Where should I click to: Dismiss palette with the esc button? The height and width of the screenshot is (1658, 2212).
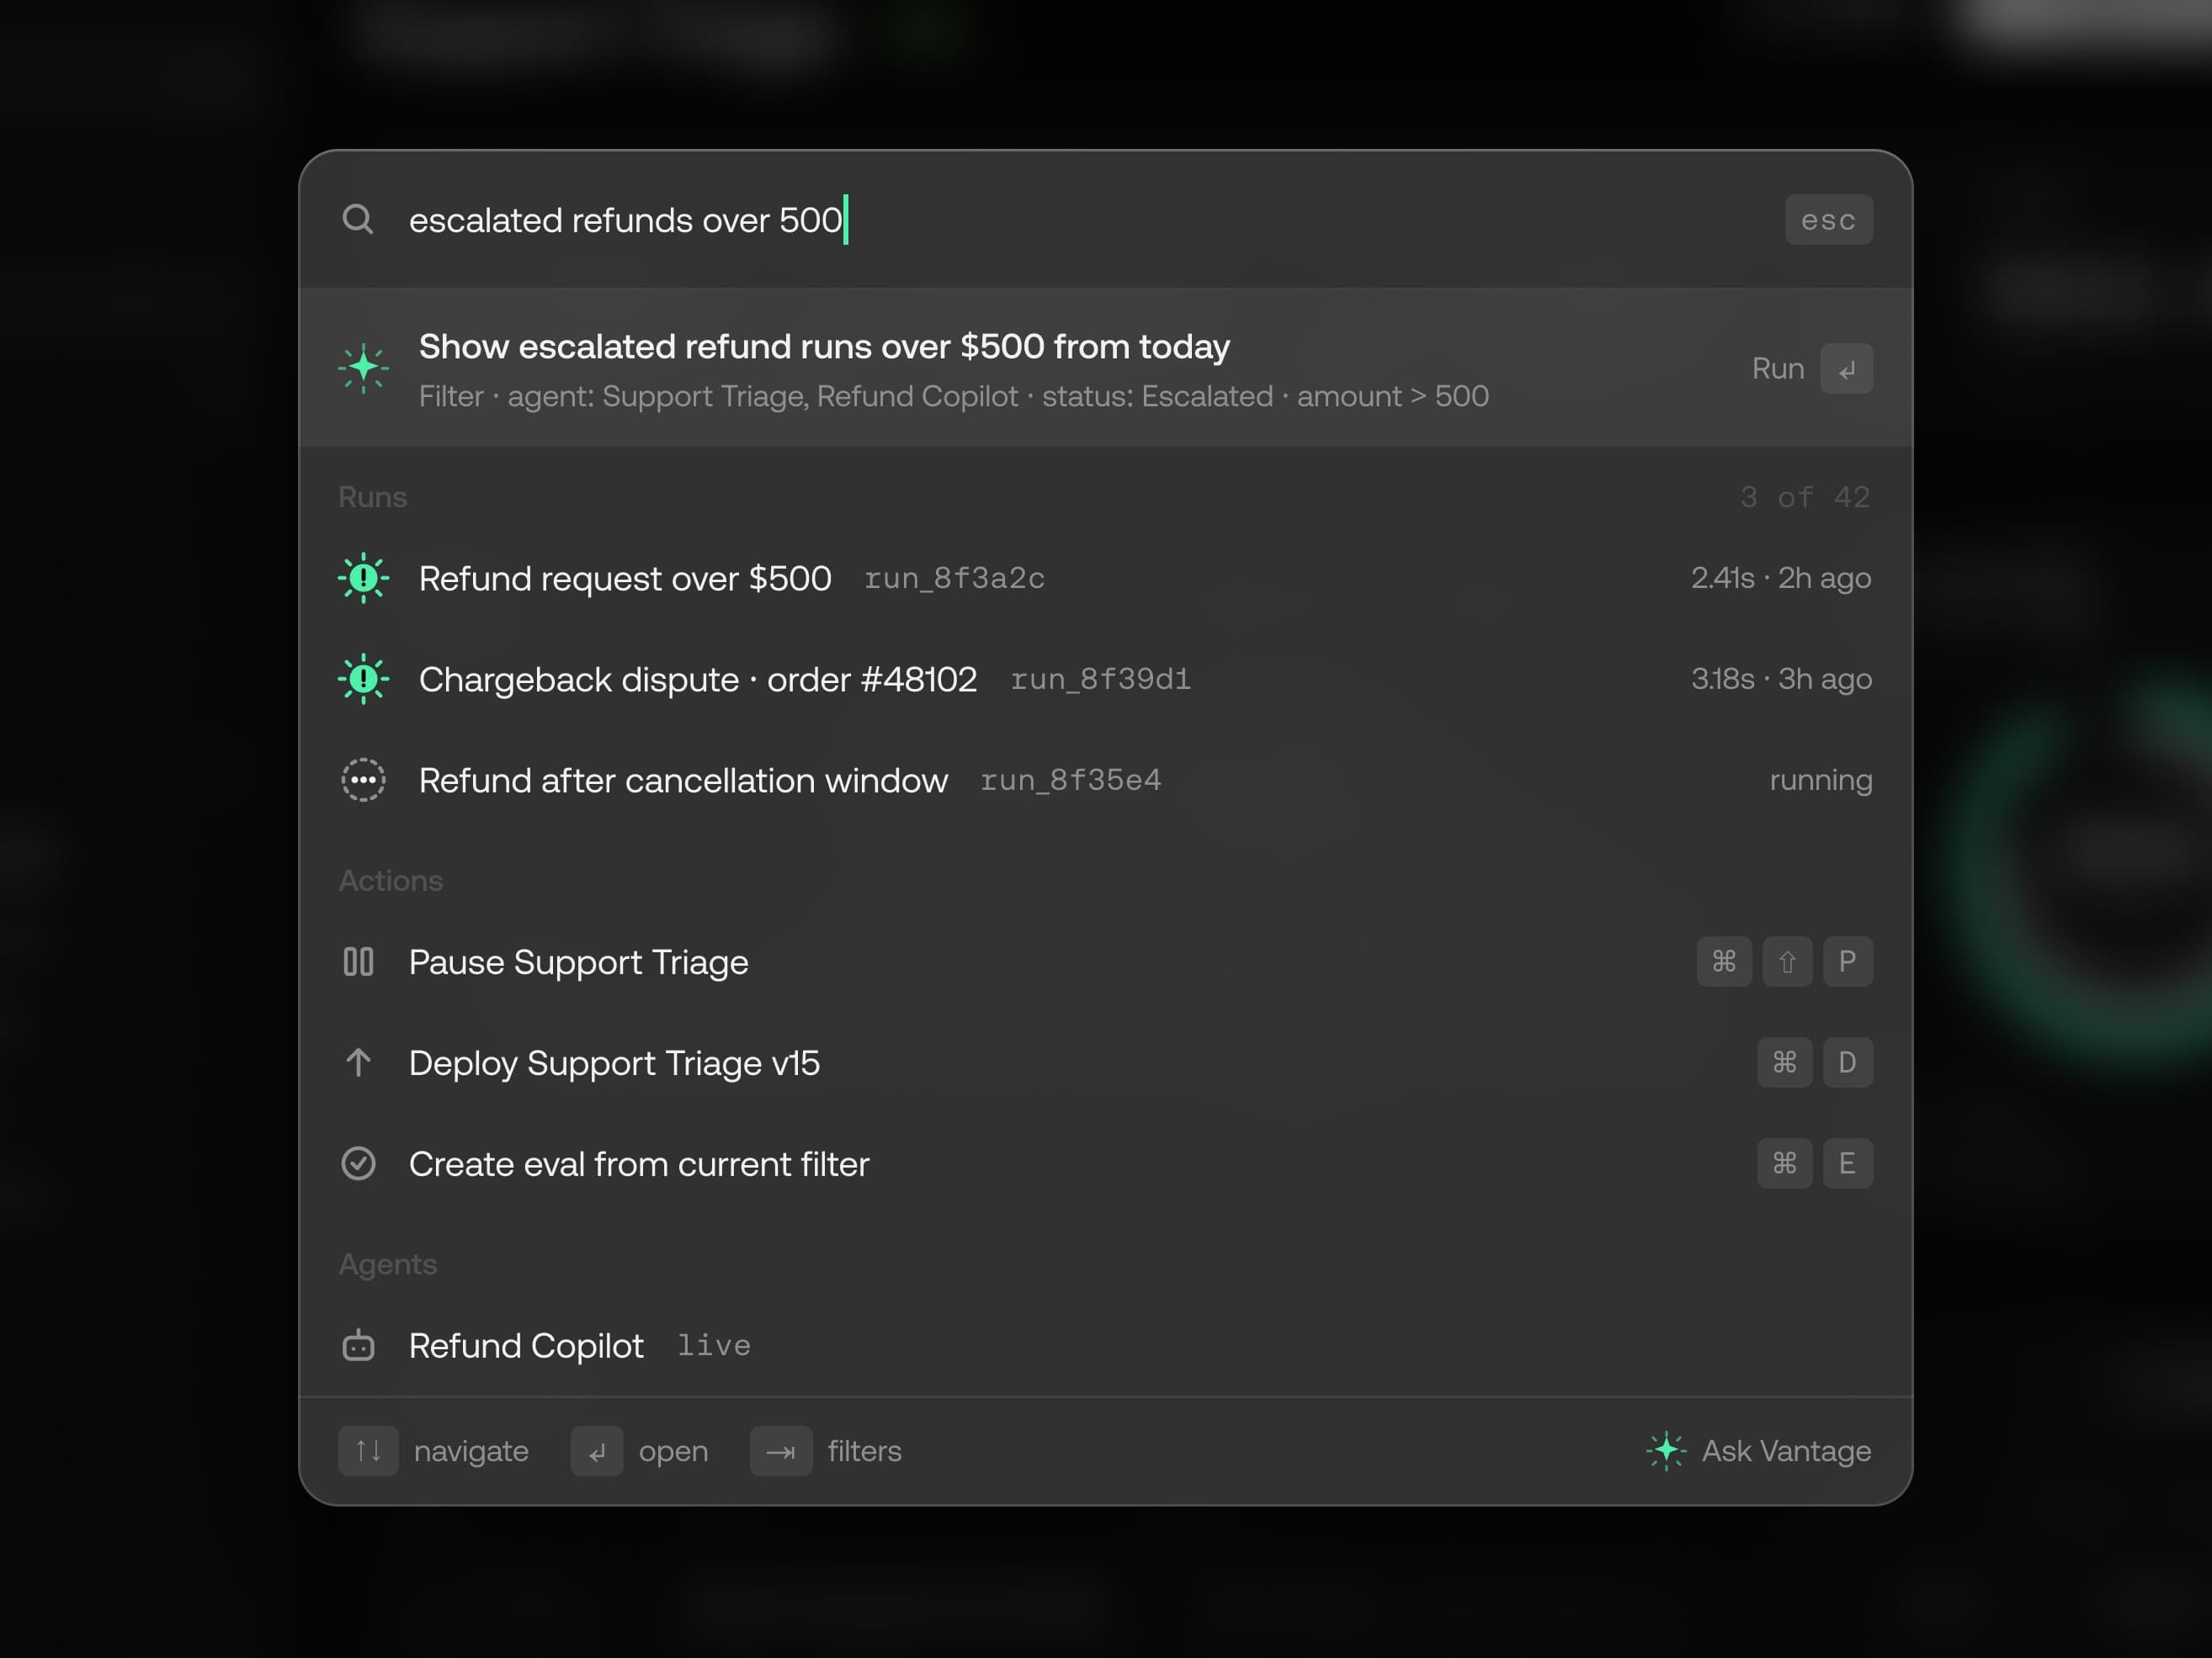coord(1829,219)
